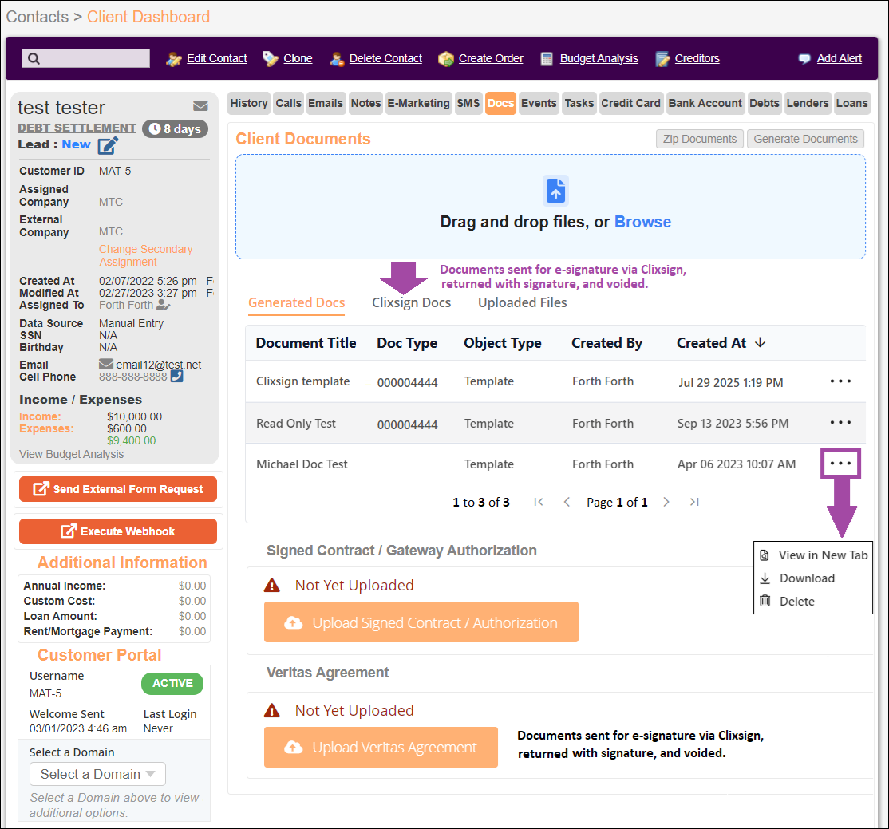Screen dimensions: 889x829
Task: Click the 8 days clock badge
Action: click(176, 128)
